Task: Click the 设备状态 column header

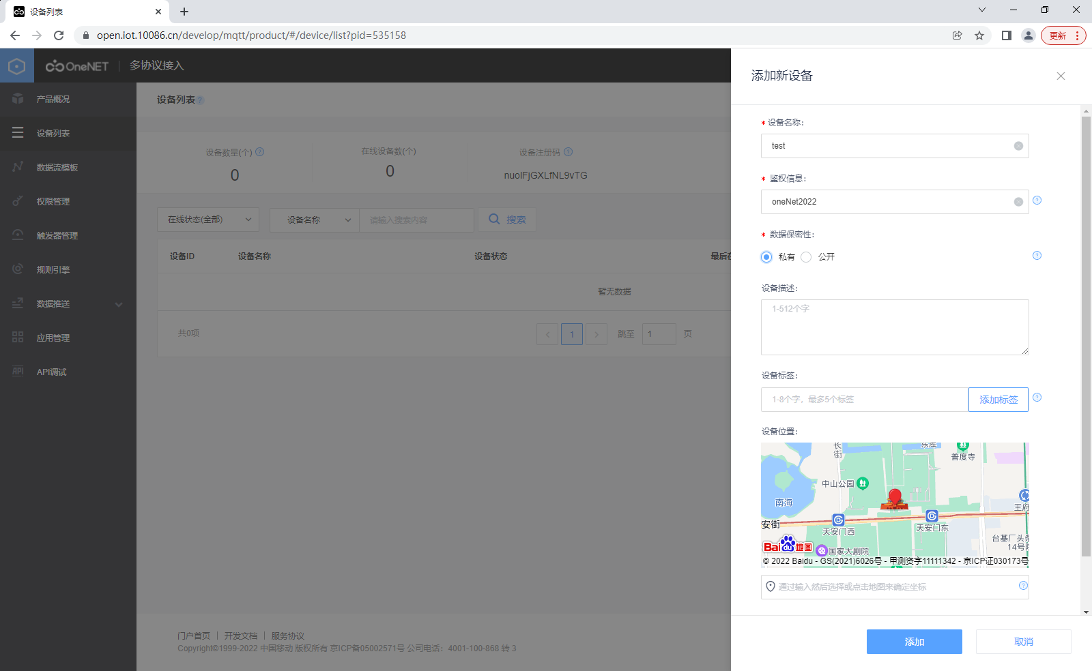Action: (491, 256)
